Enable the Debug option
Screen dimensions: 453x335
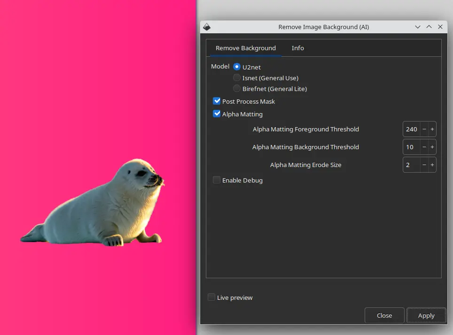coord(217,180)
